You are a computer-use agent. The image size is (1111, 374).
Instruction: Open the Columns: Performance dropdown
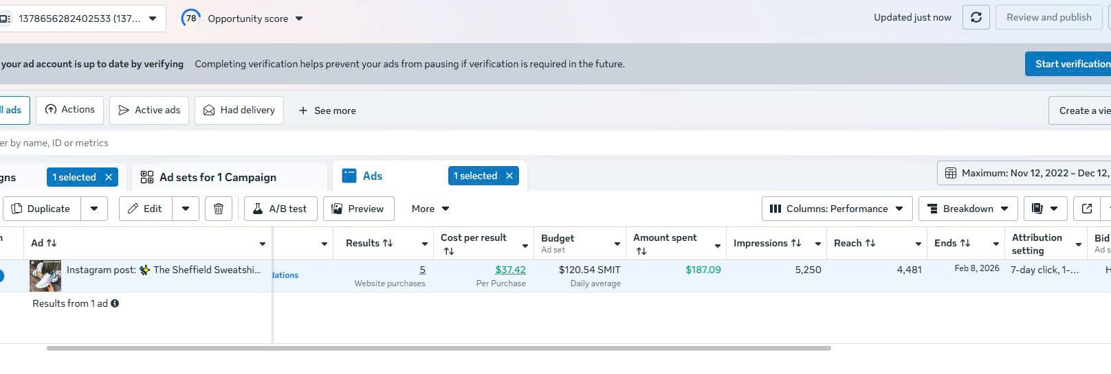point(837,209)
